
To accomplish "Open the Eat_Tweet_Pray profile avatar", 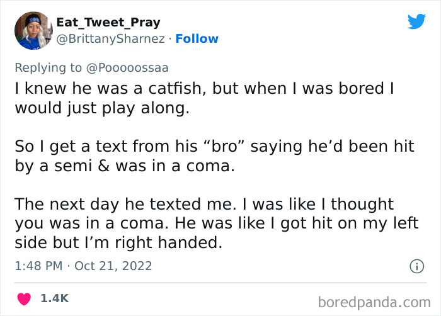I will 33,30.
